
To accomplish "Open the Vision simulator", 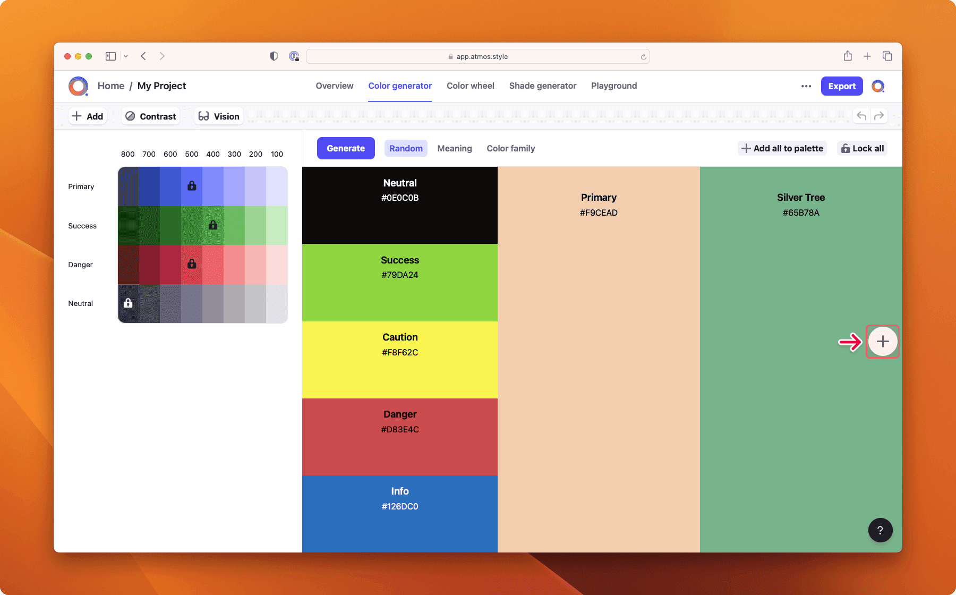I will (218, 116).
